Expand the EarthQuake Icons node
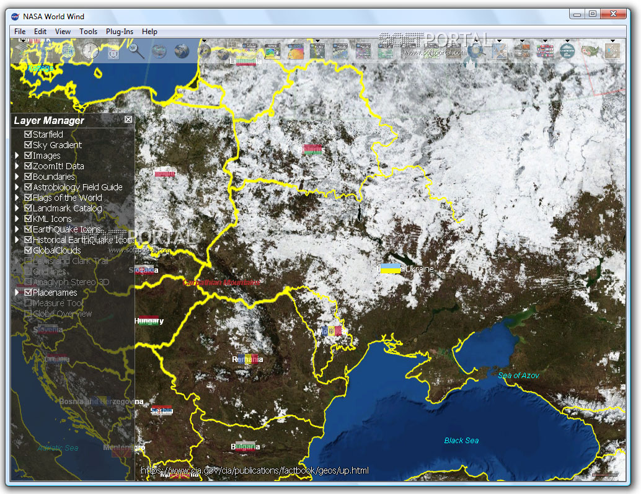 pos(17,229)
